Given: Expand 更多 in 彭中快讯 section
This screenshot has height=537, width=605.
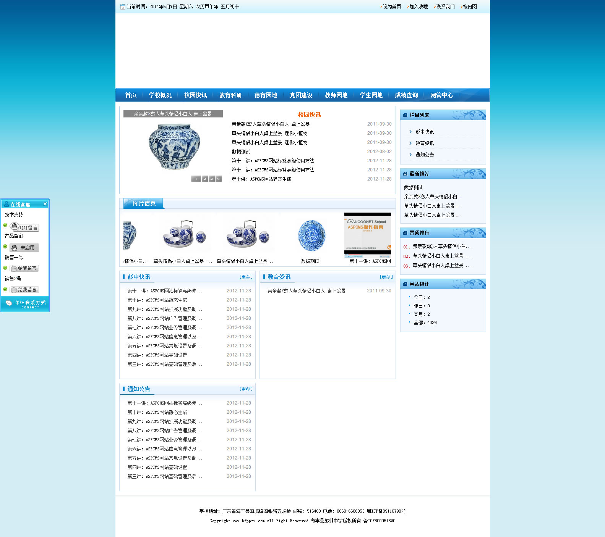Looking at the screenshot, I should click(246, 277).
